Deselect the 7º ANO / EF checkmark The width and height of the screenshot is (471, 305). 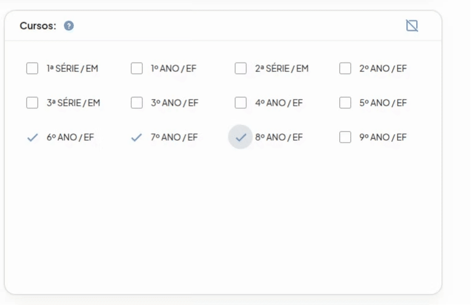(x=137, y=137)
